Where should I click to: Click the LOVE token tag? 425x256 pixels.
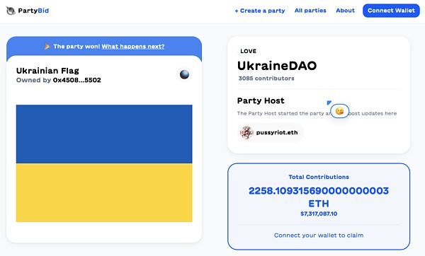point(249,51)
